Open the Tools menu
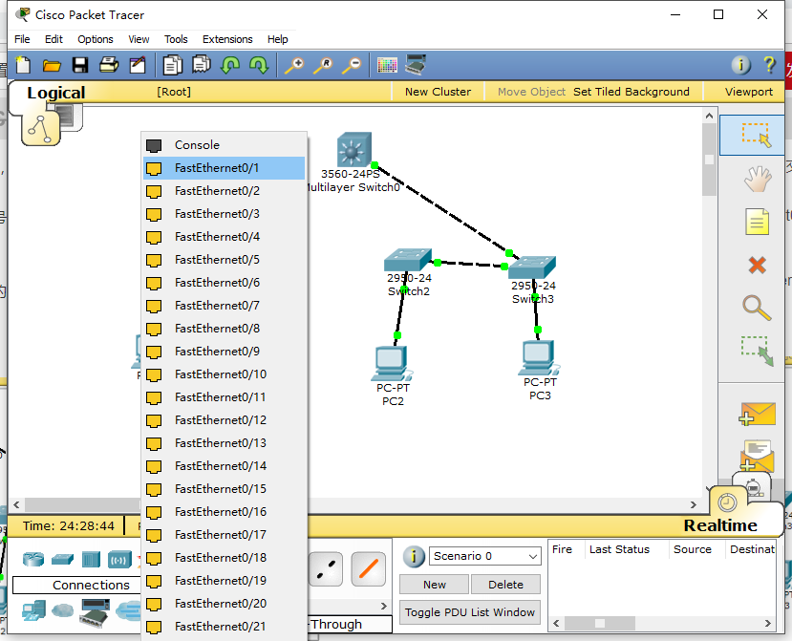The image size is (792, 641). click(176, 39)
